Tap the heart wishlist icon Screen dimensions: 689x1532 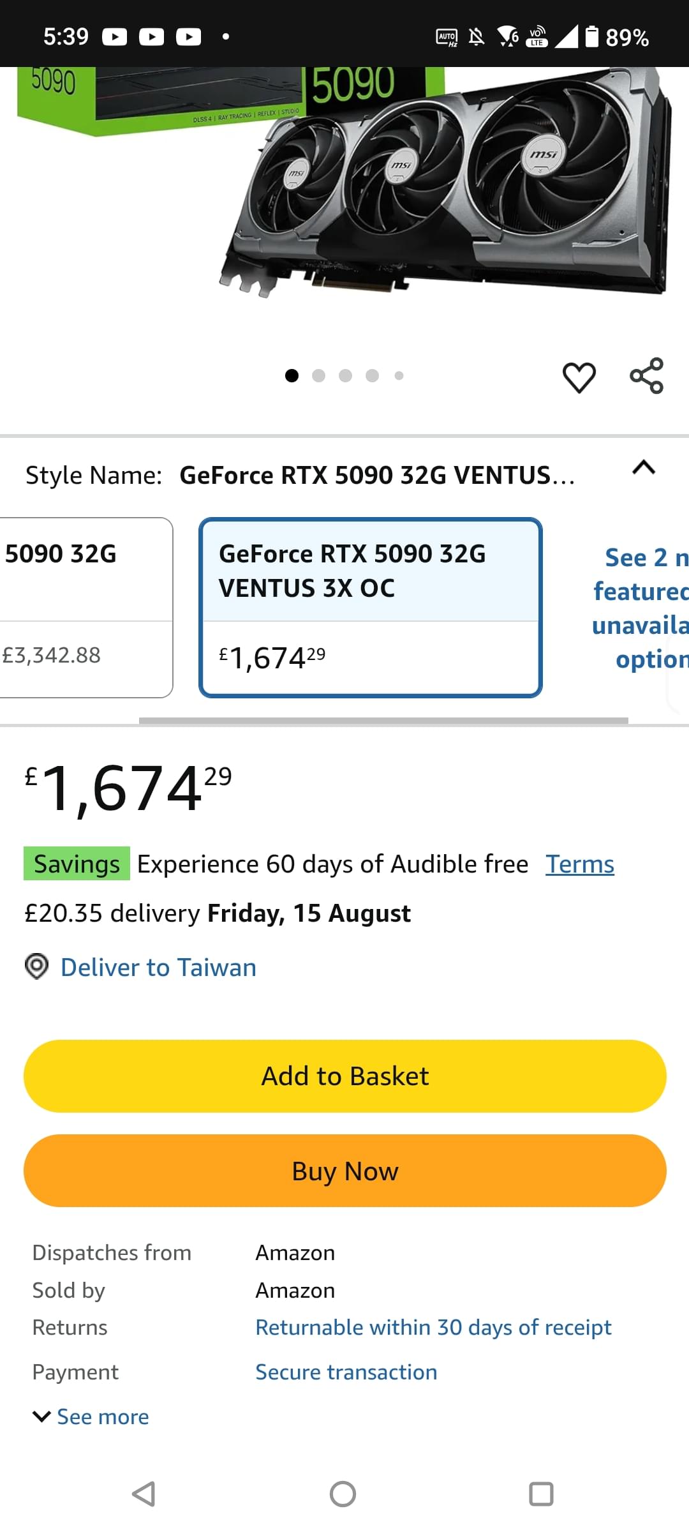pyautogui.click(x=579, y=377)
